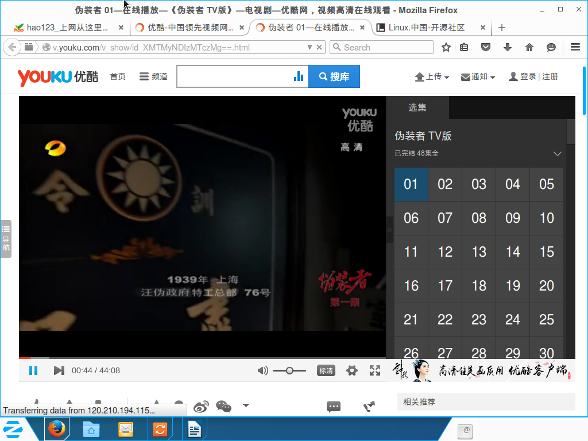Image resolution: width=588 pixels, height=441 pixels.
Task: Open video player settings gear
Action: [352, 371]
